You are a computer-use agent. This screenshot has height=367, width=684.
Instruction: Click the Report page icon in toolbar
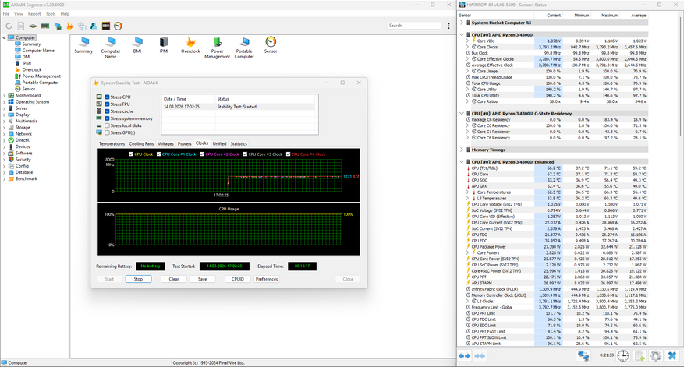pos(22,26)
